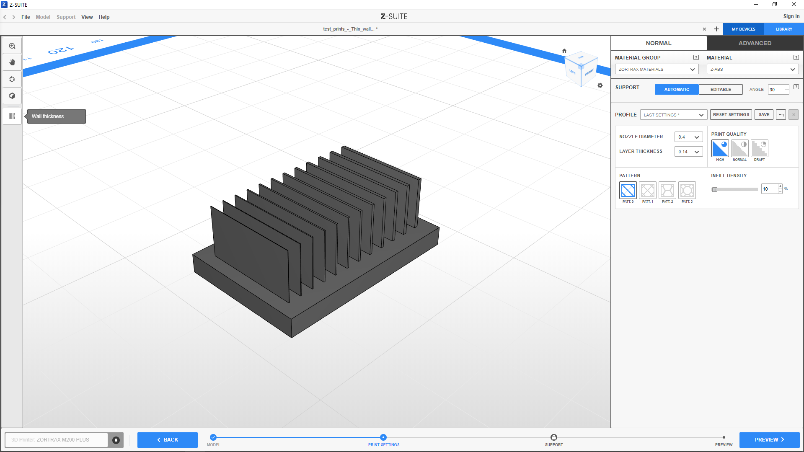Click the printer lock icon

tap(116, 440)
